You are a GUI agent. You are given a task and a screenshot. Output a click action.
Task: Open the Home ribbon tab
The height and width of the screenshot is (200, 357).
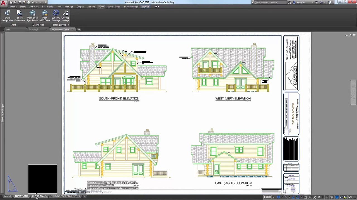click(13, 7)
